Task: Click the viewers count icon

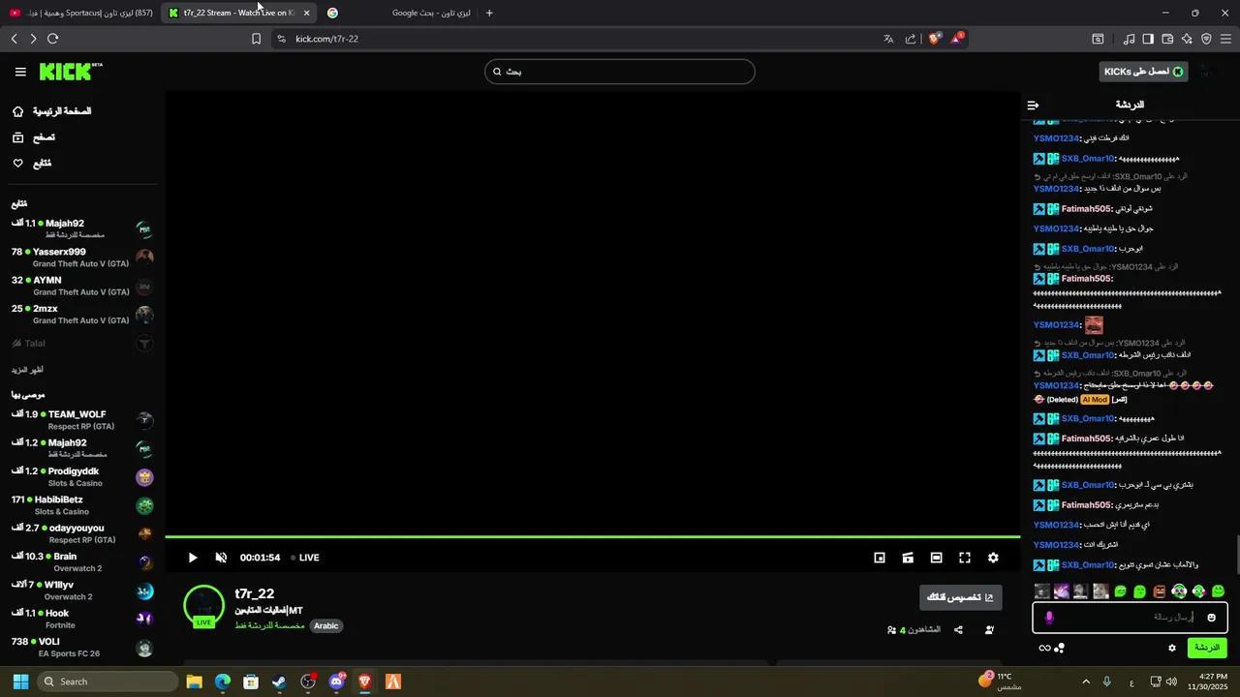Action: [892, 630]
